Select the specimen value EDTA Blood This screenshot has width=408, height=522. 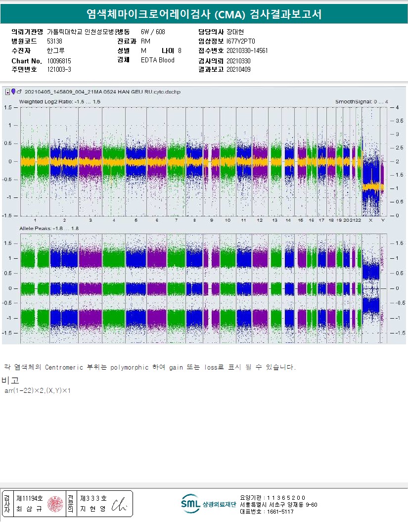157,60
